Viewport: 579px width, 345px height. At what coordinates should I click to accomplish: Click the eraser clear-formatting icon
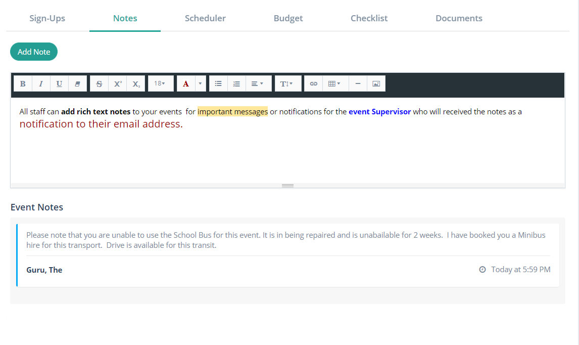[x=77, y=83]
